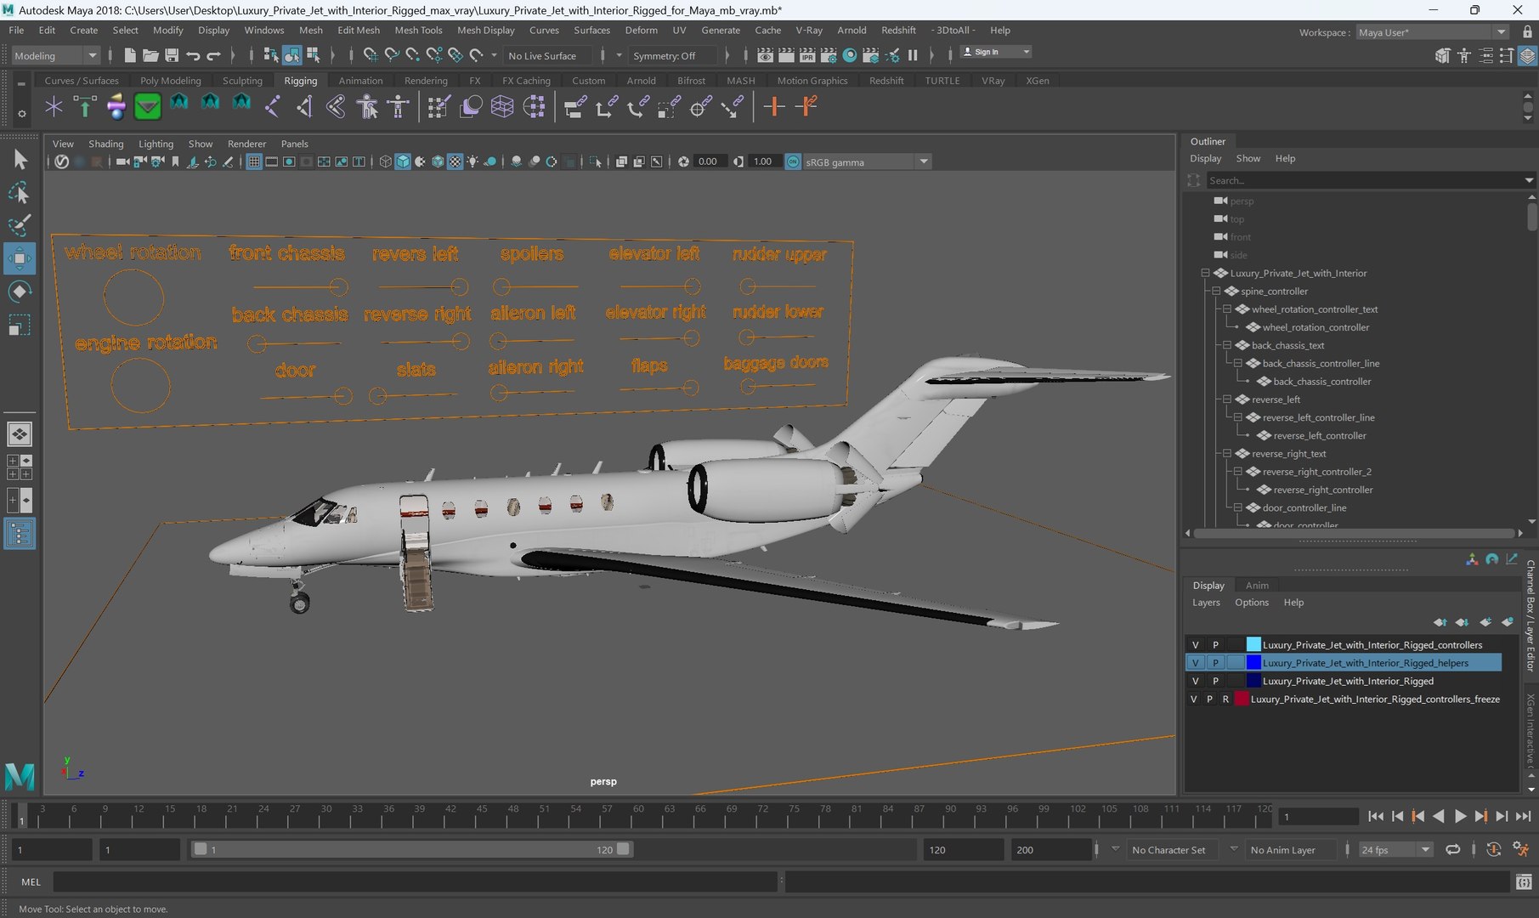The height and width of the screenshot is (918, 1539).
Task: Click the Auto keyframe toggle icon
Action: pos(1493,849)
